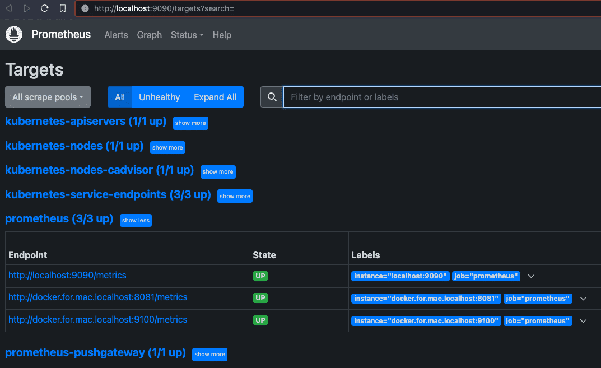Open the Status dropdown menu
The width and height of the screenshot is (601, 368).
coord(187,35)
